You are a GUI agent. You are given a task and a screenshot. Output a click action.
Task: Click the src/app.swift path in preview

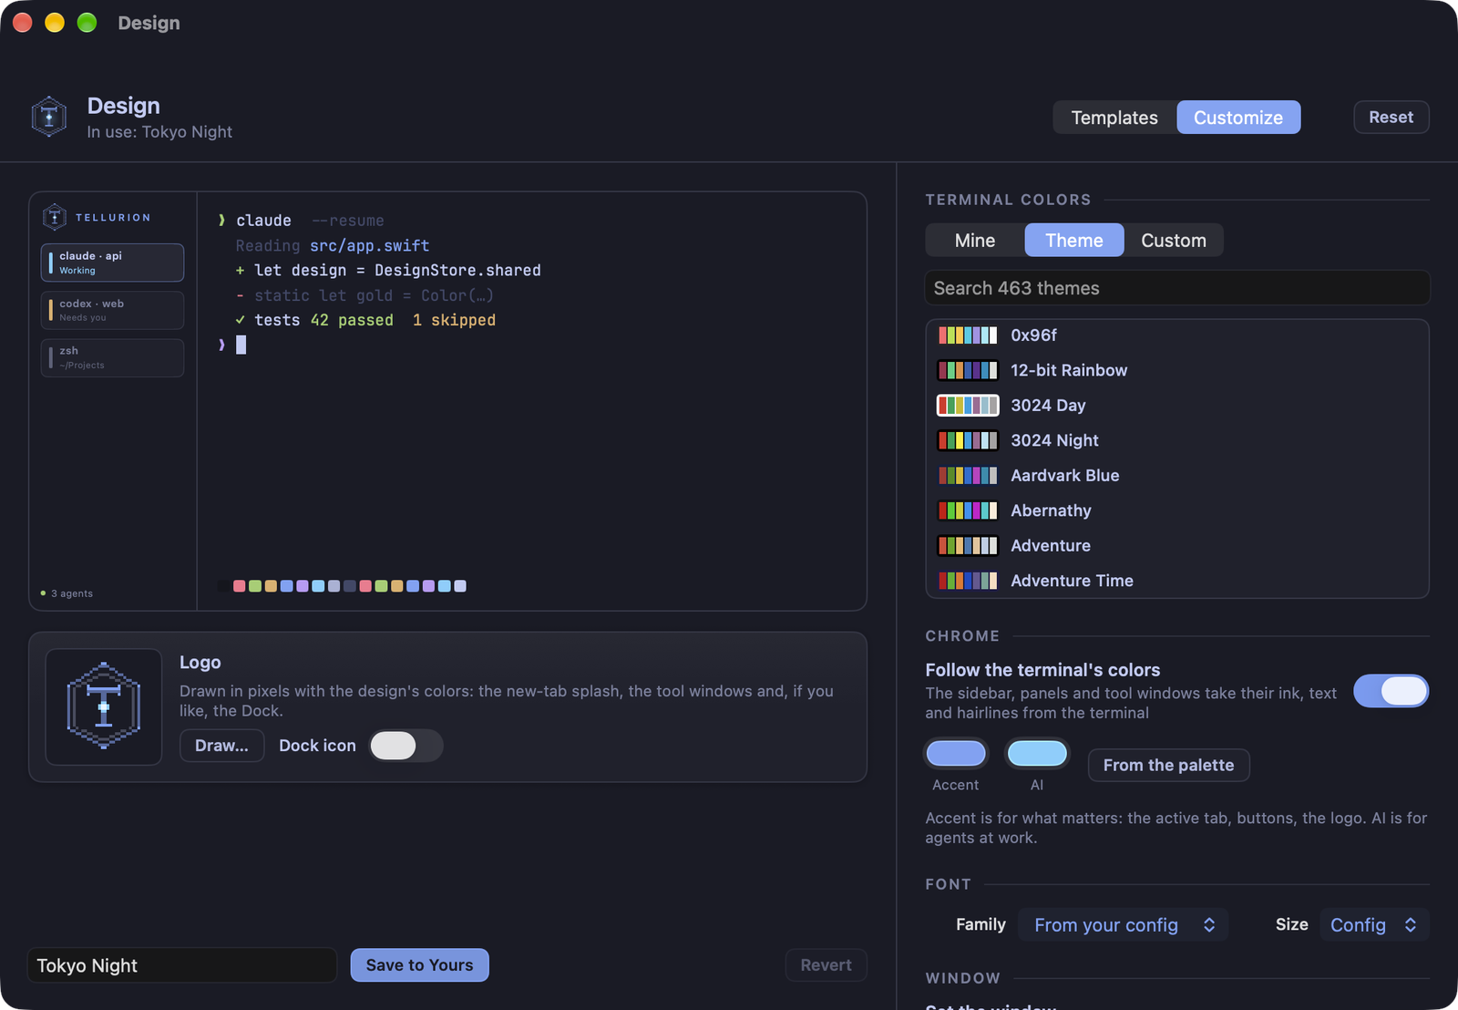click(369, 246)
